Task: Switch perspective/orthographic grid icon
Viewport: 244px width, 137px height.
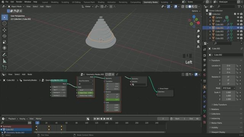Action: (x=198, y=46)
